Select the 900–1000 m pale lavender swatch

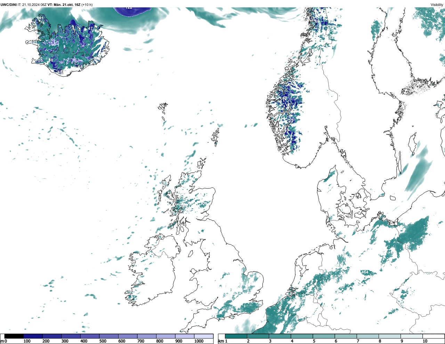tap(185, 336)
